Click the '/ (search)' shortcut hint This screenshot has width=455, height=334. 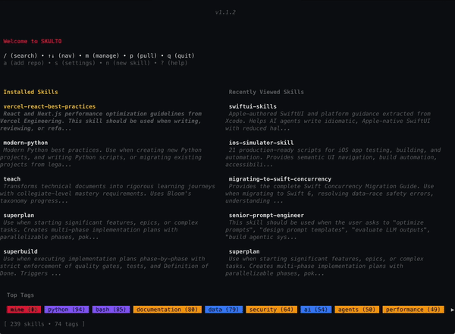(x=20, y=55)
